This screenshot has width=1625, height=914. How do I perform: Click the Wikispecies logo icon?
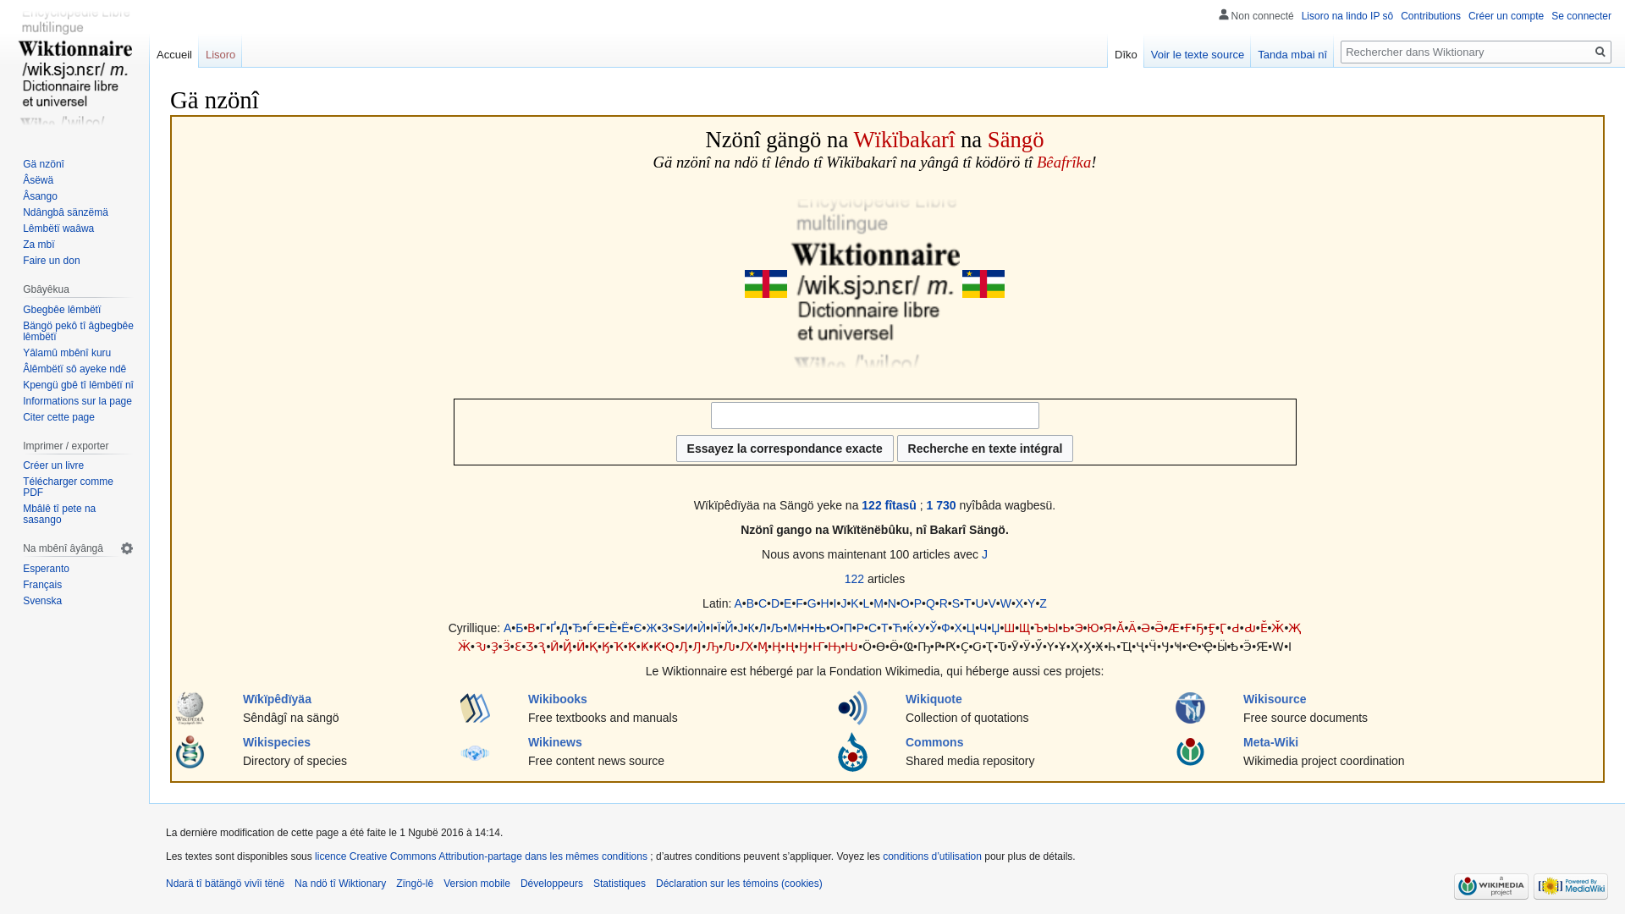point(190,752)
